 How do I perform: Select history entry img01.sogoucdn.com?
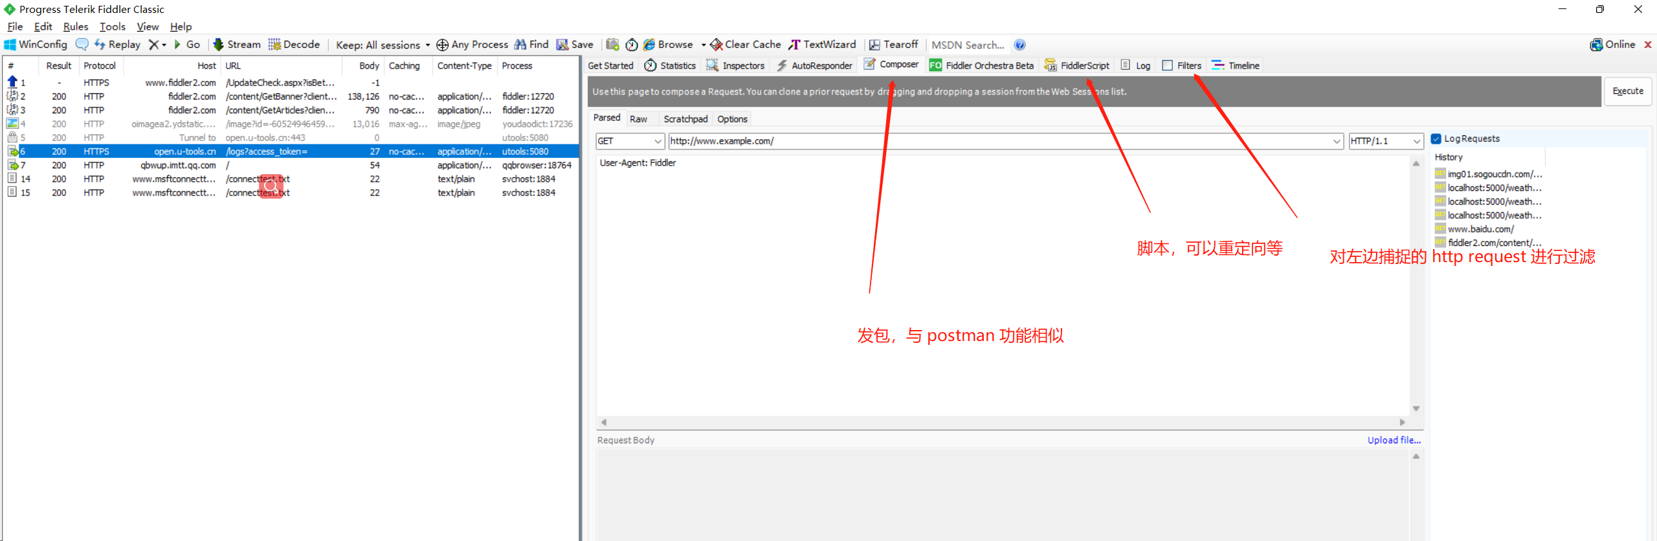[x=1489, y=174]
